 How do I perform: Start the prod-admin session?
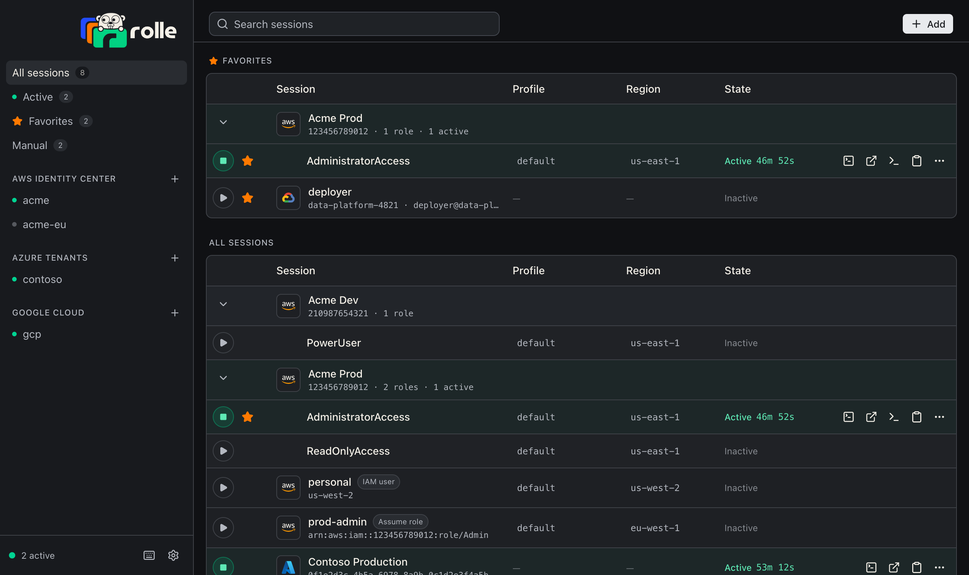(223, 528)
